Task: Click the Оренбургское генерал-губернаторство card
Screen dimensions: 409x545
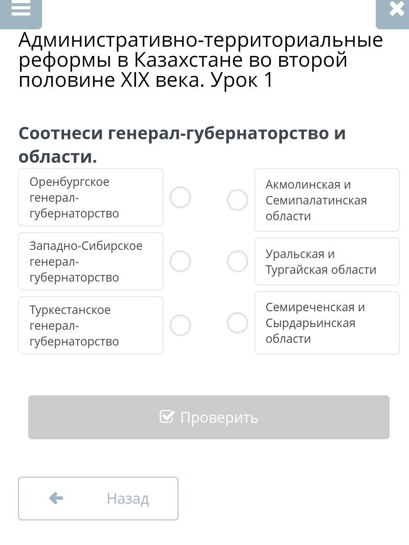Action: [91, 197]
